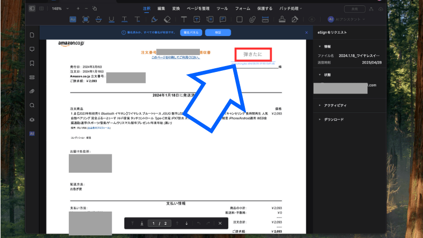Screen dimensions: 423x238
Task: Select the underline tool
Action: click(112, 19)
